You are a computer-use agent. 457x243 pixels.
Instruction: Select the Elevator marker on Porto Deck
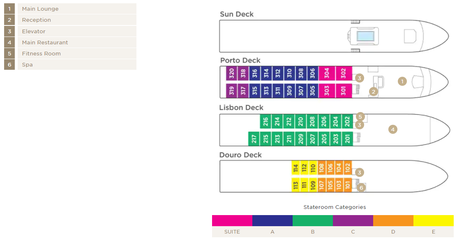pos(359,78)
